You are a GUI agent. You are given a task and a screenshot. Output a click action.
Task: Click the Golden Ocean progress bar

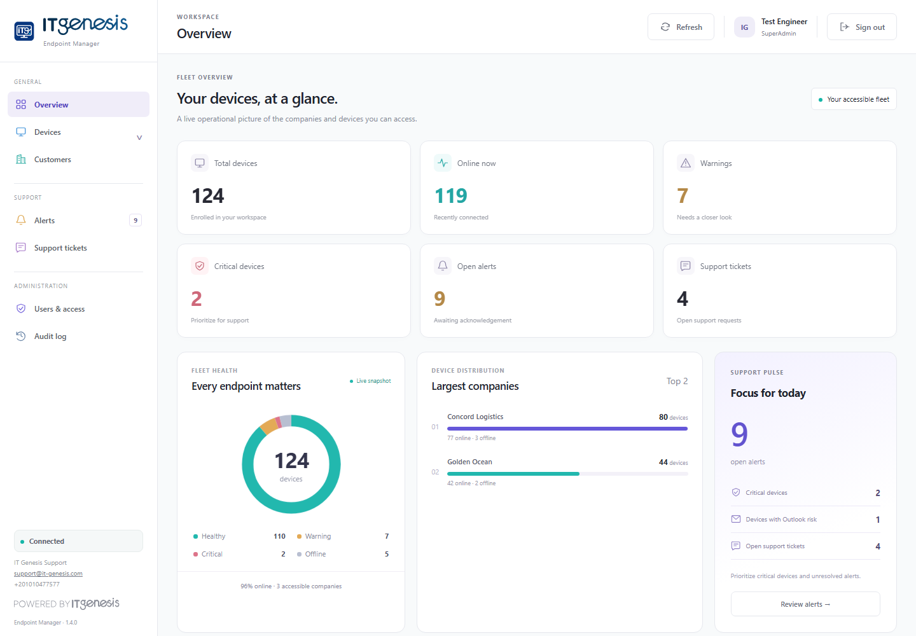tap(567, 474)
